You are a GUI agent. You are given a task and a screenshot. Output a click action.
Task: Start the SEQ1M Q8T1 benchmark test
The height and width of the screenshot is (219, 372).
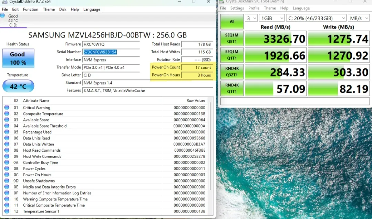pyautogui.click(x=232, y=39)
